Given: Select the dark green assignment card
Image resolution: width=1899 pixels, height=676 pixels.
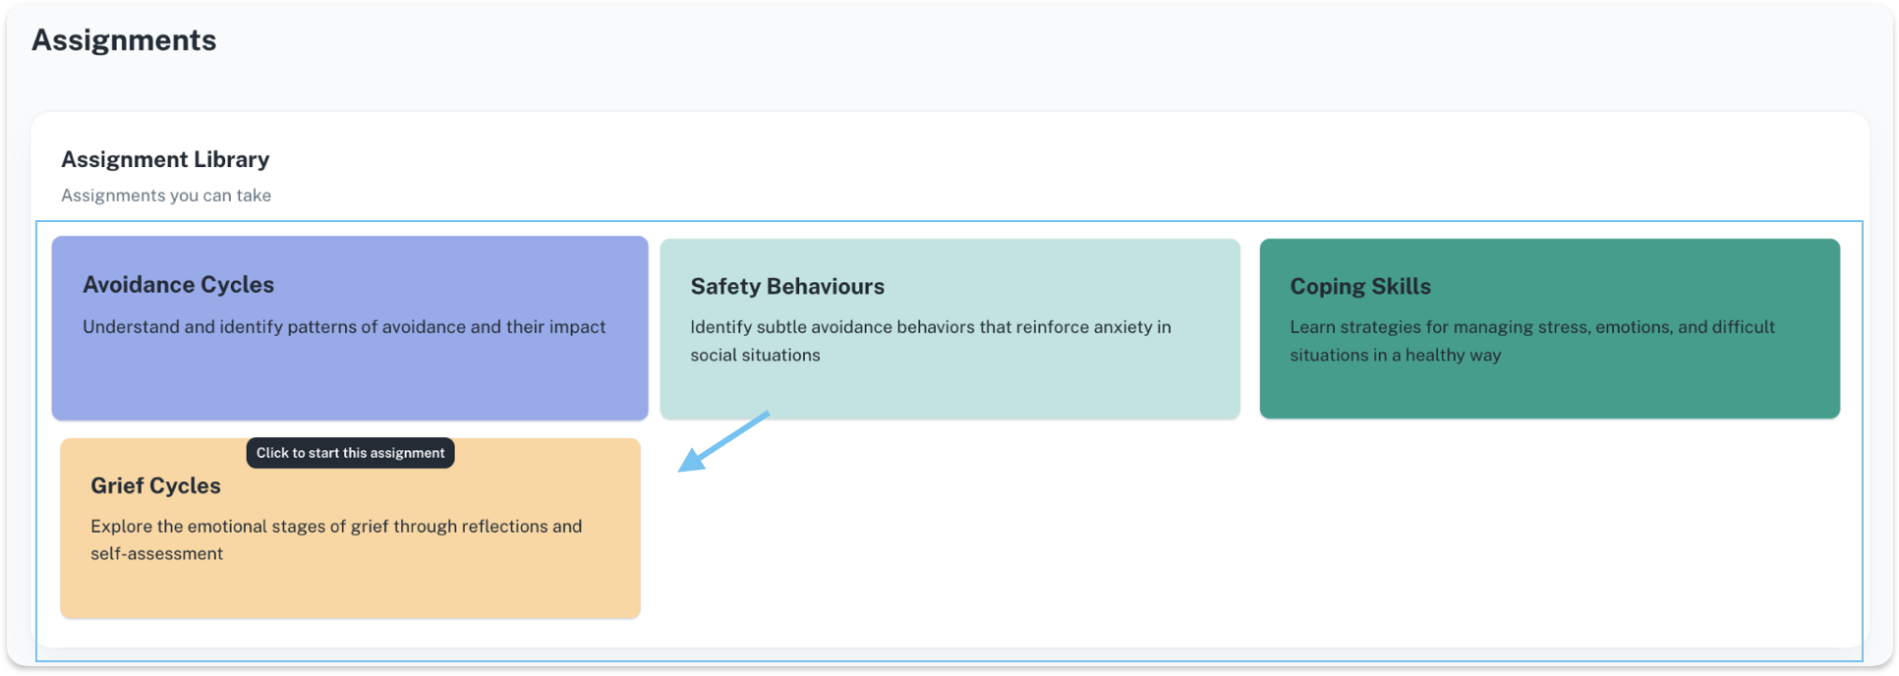Looking at the screenshot, I should 1549,388.
